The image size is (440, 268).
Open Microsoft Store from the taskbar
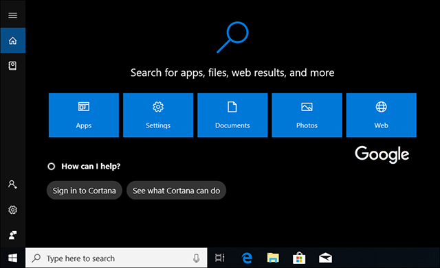pyautogui.click(x=299, y=258)
